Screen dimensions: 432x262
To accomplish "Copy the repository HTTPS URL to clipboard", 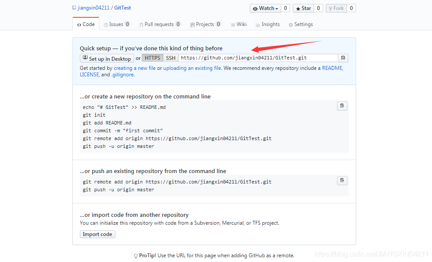I will point(343,58).
